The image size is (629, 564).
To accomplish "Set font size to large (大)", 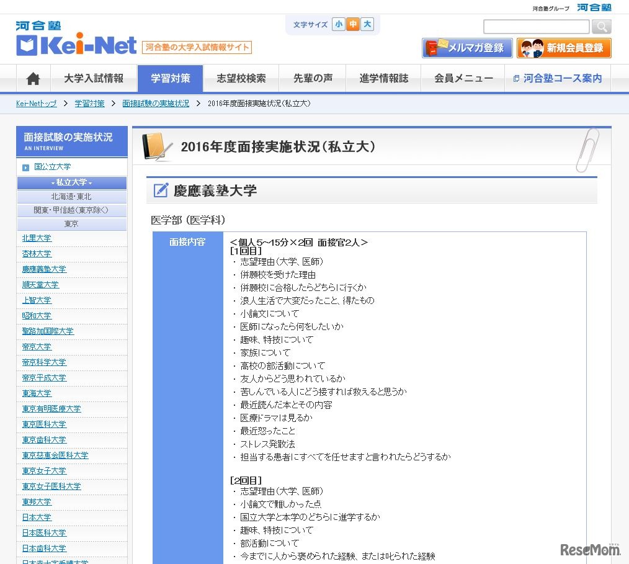I will coord(367,25).
